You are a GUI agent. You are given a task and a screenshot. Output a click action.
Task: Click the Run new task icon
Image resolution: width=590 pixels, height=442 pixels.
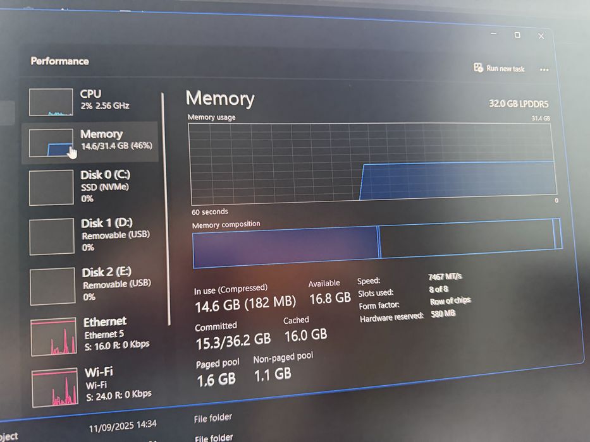478,68
